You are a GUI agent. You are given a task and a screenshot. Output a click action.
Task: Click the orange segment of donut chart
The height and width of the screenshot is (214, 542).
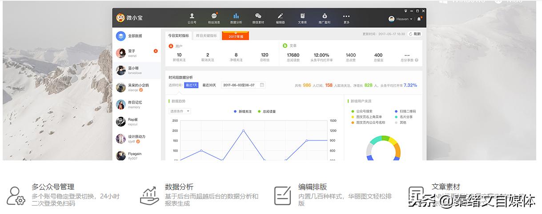tap(397, 150)
